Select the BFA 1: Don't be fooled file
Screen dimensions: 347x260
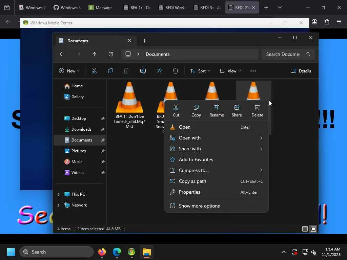[129, 106]
